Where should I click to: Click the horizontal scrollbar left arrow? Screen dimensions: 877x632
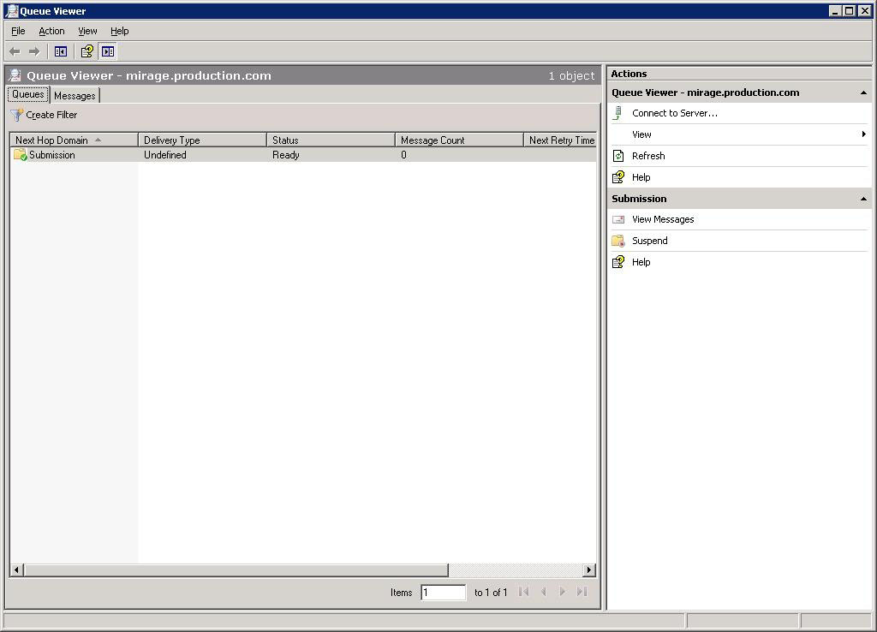click(17, 570)
